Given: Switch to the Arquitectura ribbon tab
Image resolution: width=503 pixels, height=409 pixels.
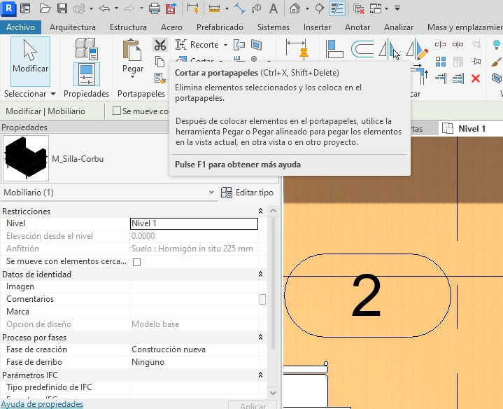Looking at the screenshot, I should click(73, 27).
